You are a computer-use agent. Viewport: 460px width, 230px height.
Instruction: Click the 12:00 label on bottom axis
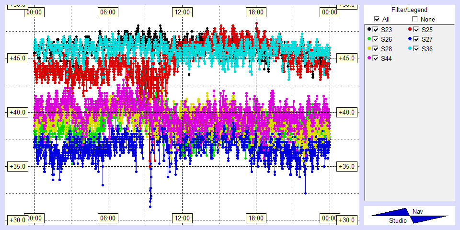coord(182,218)
